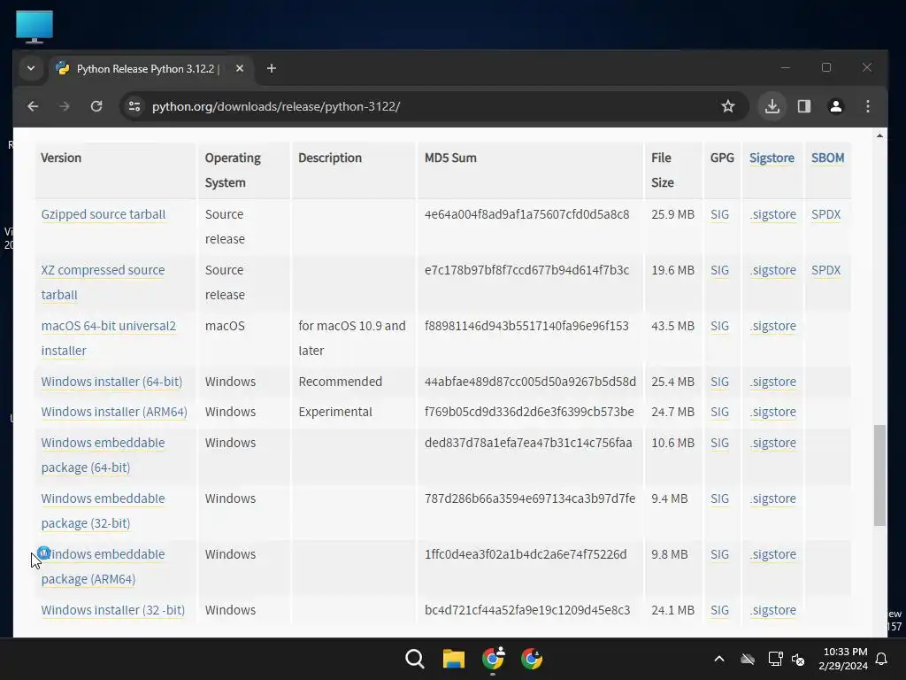The image size is (906, 680).
Task: Open .sigstore for XZ compressed tarball
Action: point(772,270)
